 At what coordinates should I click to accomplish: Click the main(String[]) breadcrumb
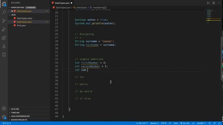pyautogui.click(x=100, y=8)
